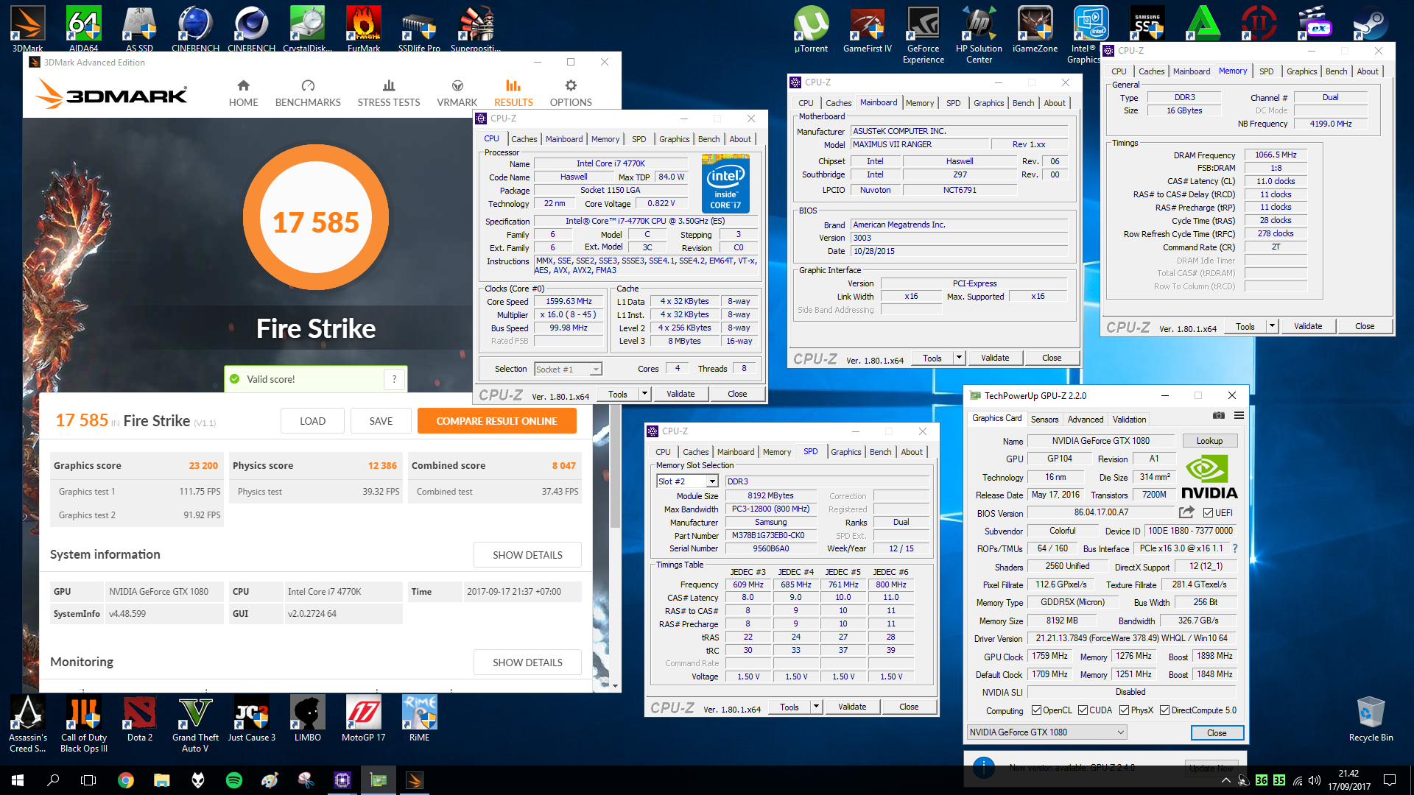Open Grand Theft Auto V shortcut
Viewport: 1414px width, 795px height.
195,724
